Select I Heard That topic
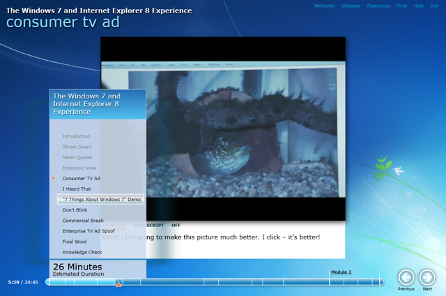 click(x=77, y=189)
